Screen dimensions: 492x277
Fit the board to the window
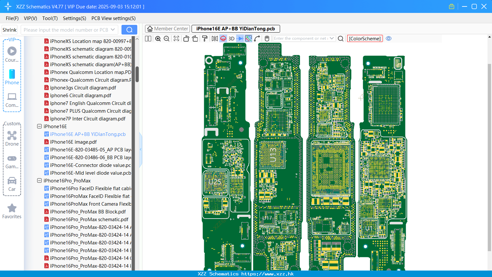click(176, 38)
